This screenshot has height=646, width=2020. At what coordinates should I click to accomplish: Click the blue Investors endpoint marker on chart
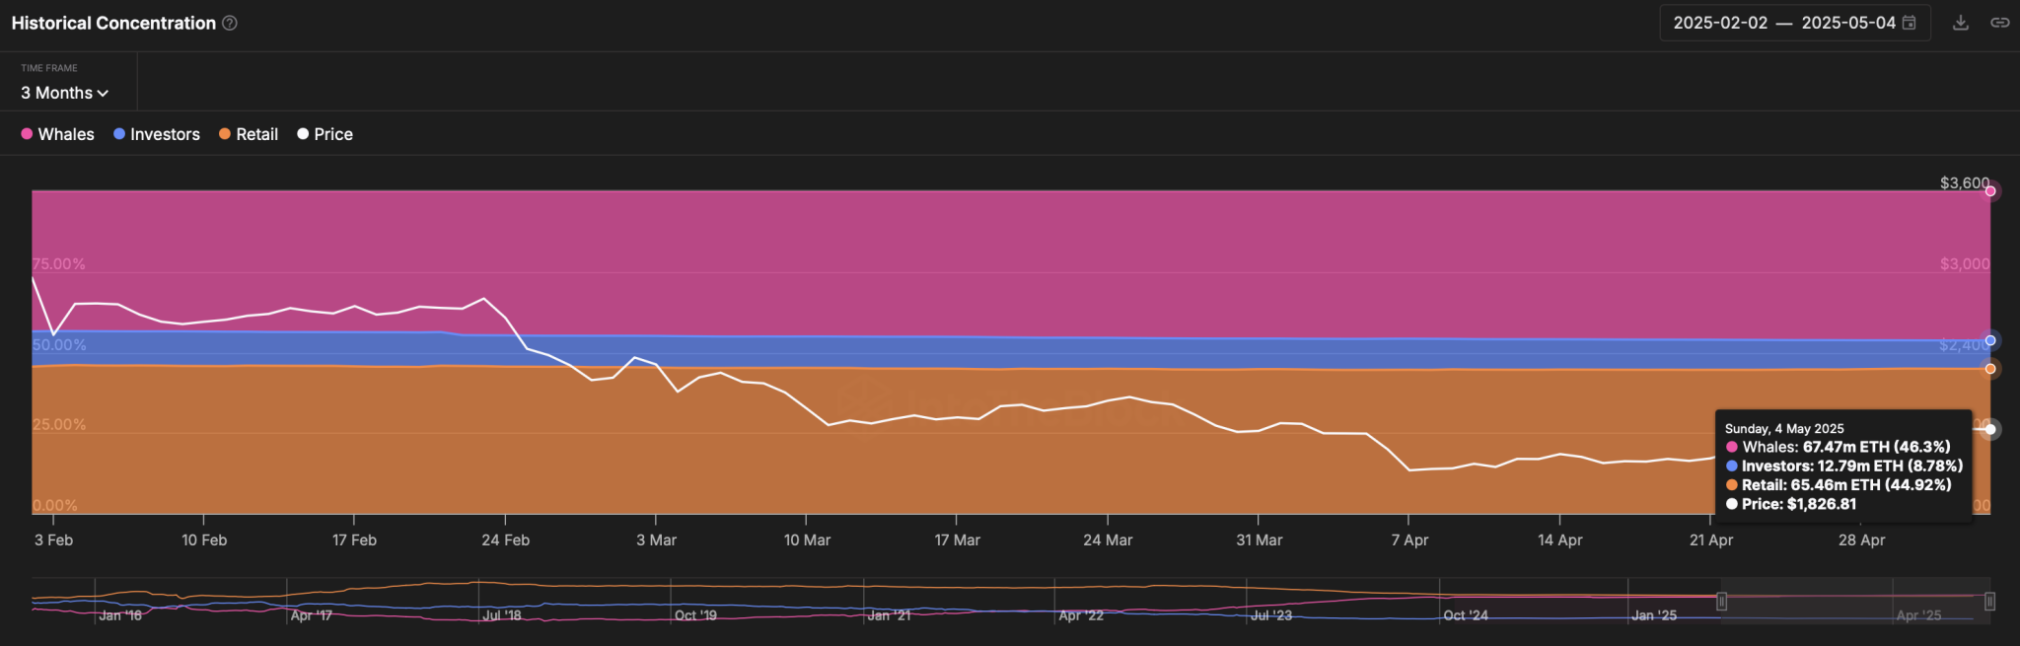1990,340
